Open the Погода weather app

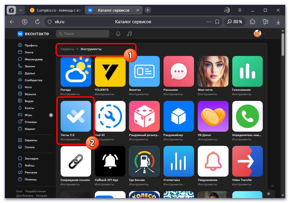coord(76,71)
